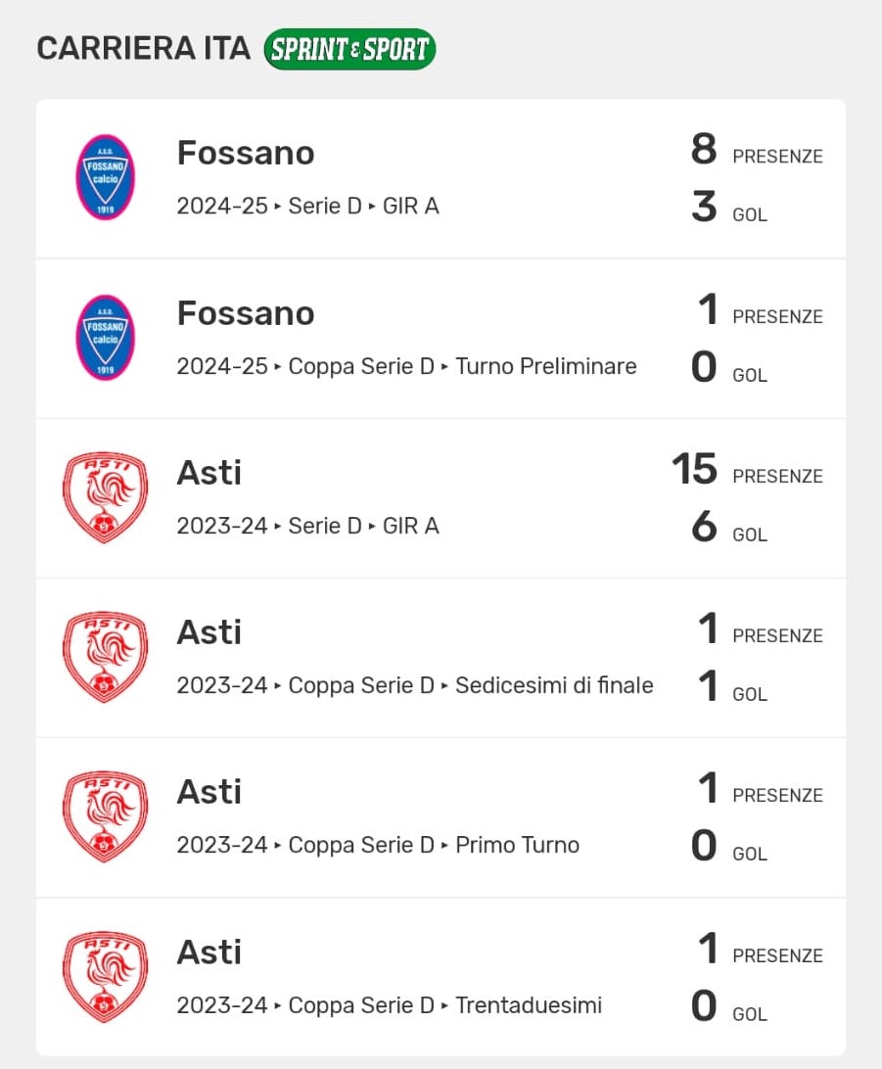Open Fossano team name in Coppa entry
This screenshot has height=1069, width=882.
click(x=246, y=313)
